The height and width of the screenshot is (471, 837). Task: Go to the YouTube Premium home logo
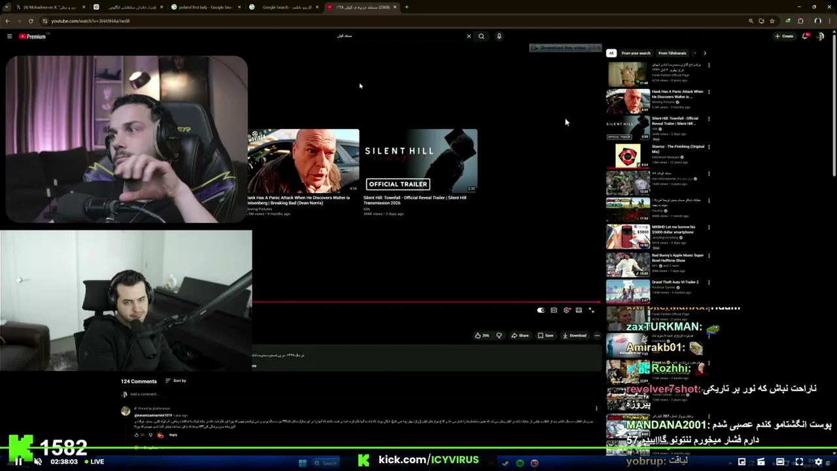tap(32, 36)
